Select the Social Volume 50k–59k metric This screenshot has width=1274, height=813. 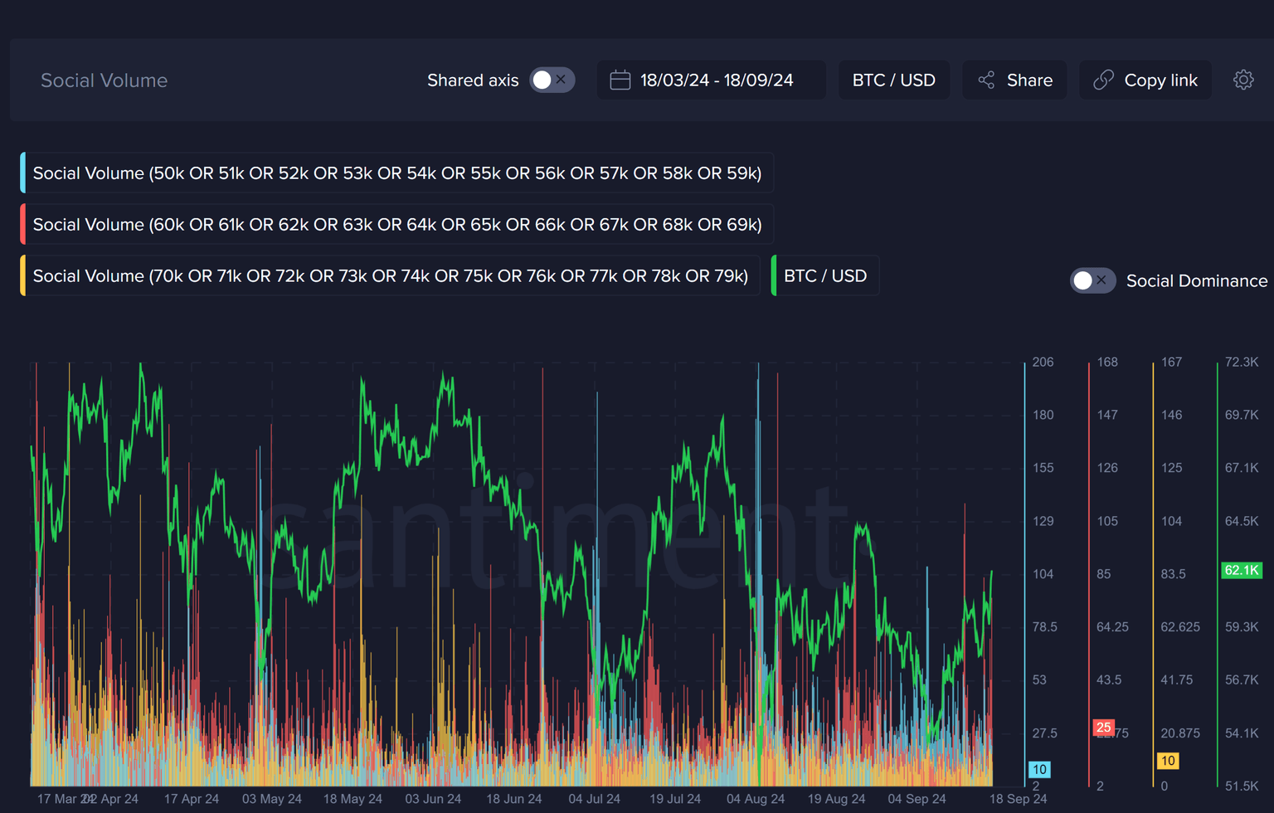point(396,173)
